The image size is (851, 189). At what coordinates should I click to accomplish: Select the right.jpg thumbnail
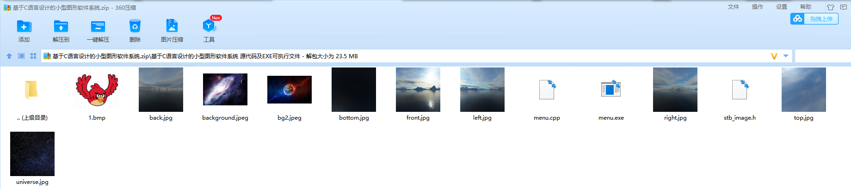pos(675,90)
